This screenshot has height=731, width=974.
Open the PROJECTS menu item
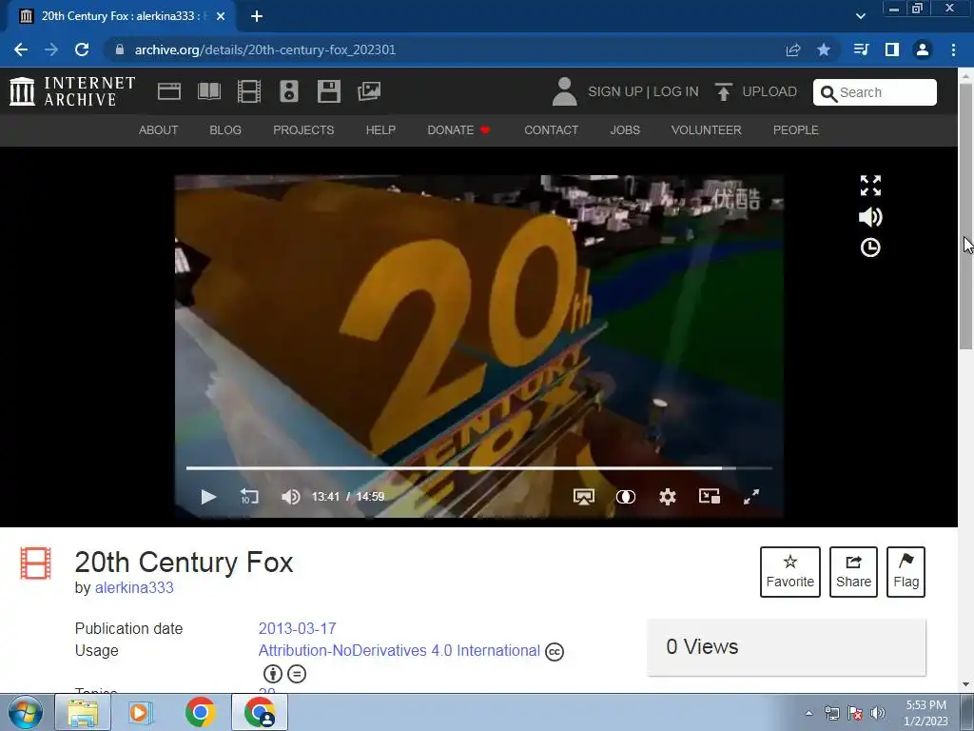click(303, 129)
